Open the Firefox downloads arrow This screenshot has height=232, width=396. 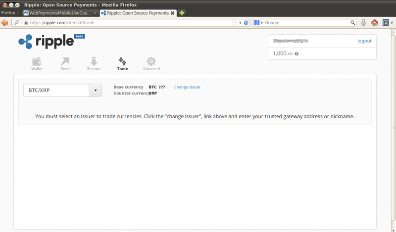[363, 22]
